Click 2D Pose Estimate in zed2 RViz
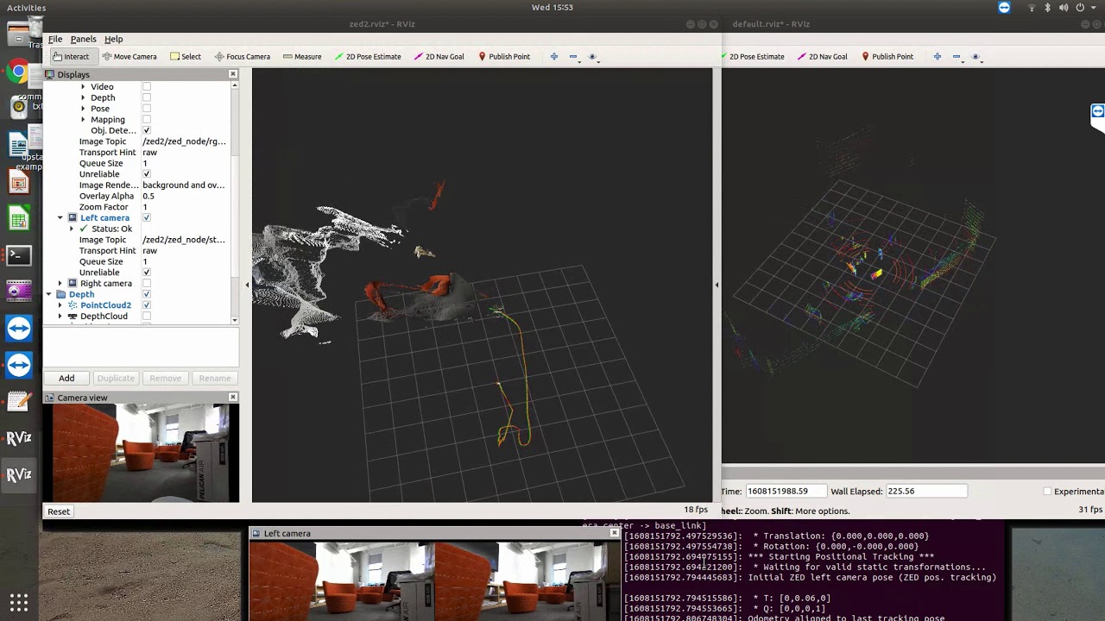This screenshot has width=1105, height=621. point(367,56)
